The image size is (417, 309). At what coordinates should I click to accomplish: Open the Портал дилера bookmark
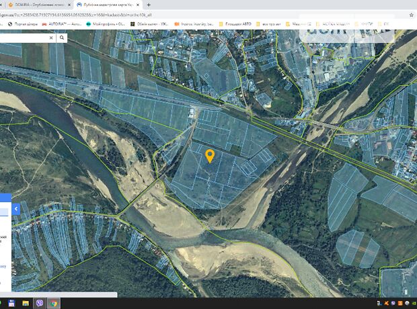tap(23, 24)
